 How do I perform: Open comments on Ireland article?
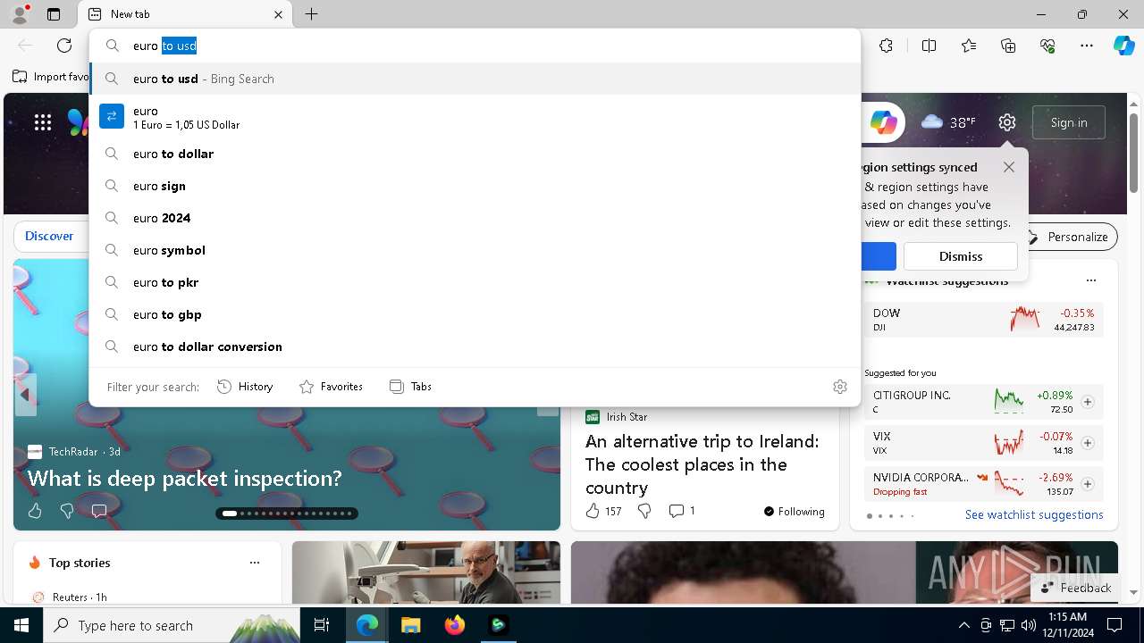(682, 511)
